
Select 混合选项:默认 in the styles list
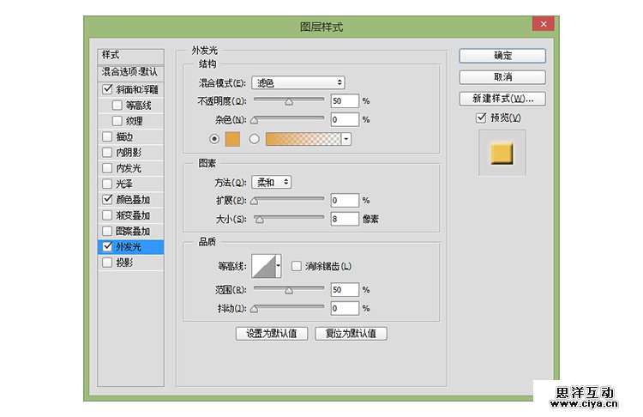point(129,72)
